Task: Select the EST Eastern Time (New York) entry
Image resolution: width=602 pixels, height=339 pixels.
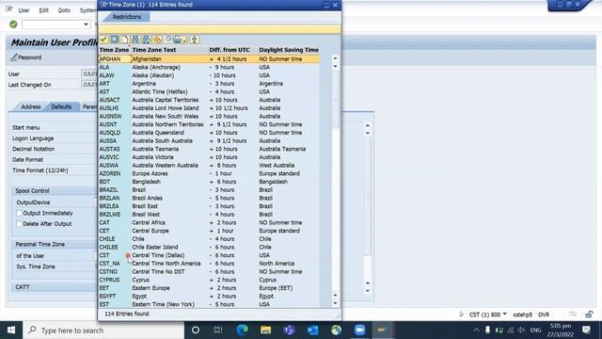Action: click(209, 304)
